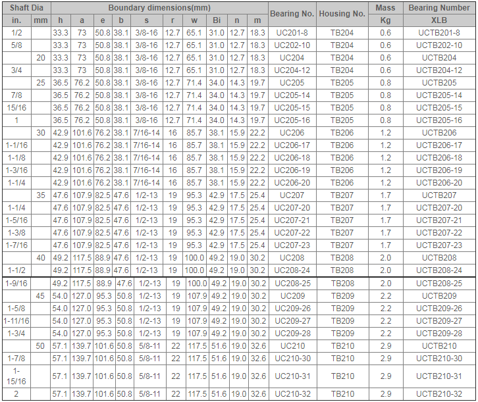Click the Kg unit subheader

(x=385, y=20)
